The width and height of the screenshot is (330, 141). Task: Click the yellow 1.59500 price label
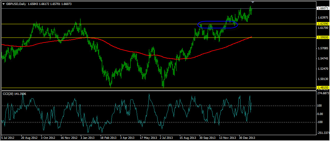[x=323, y=37]
